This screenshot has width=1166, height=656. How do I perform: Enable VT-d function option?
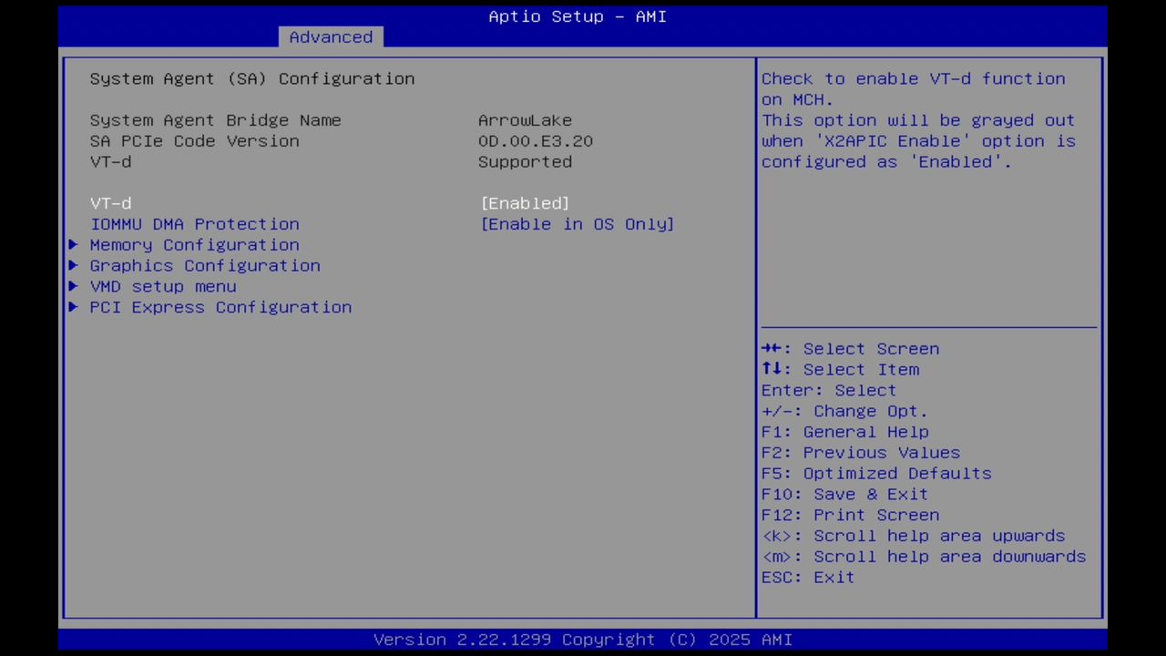[x=110, y=203]
